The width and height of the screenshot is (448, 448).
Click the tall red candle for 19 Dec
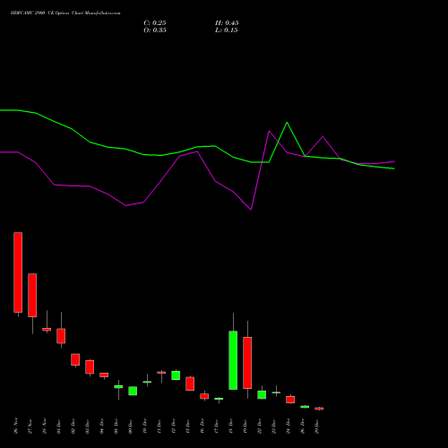247,363
